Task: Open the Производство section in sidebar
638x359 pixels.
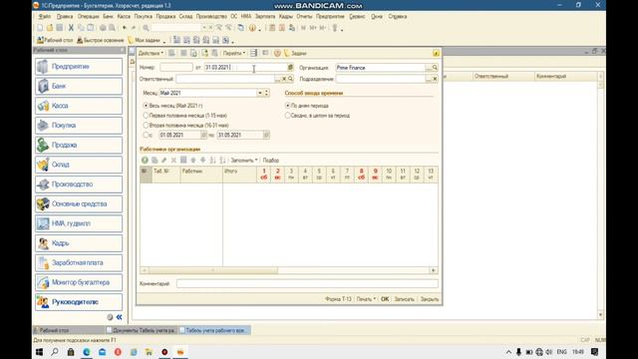Action: 79,183
